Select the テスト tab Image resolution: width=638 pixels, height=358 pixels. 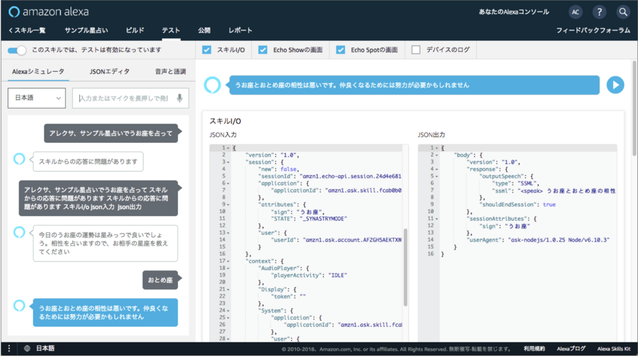point(171,31)
